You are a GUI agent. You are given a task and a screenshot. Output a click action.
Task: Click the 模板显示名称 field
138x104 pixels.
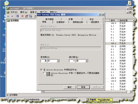click(71, 30)
